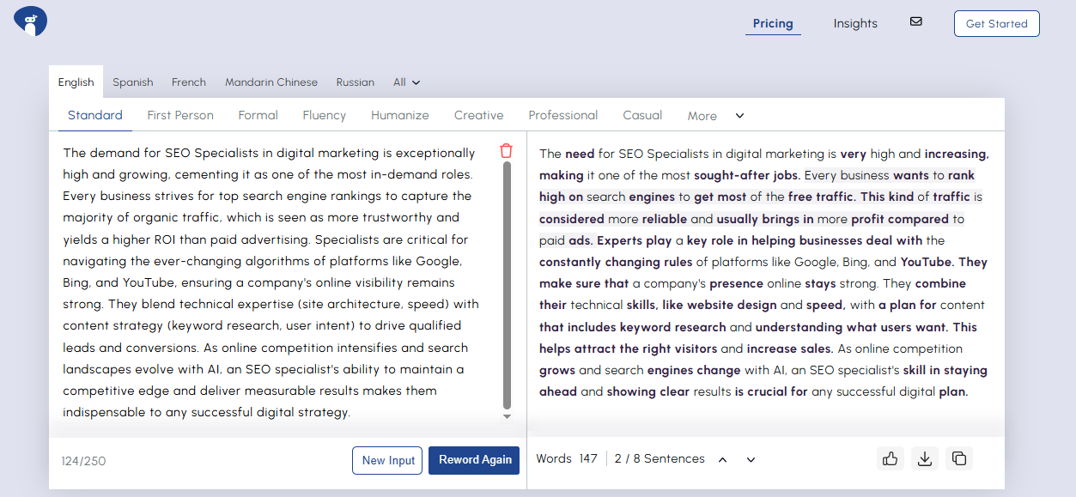
Task: Select the Formal mode tab
Action: click(x=258, y=115)
